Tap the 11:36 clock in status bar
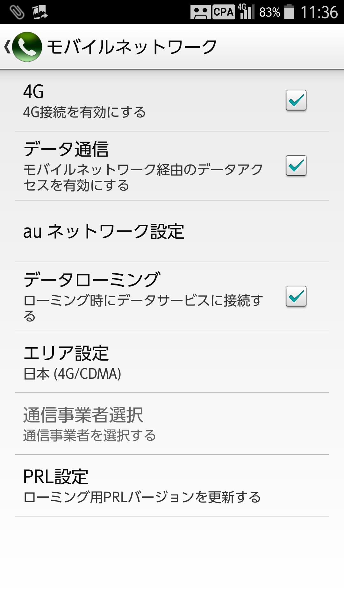This screenshot has height=611, width=344. [x=319, y=12]
